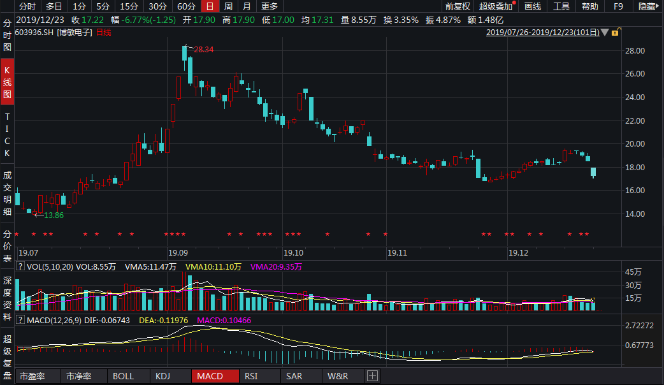
Task: Open the 前复权 adjustment selector
Action: (458, 6)
